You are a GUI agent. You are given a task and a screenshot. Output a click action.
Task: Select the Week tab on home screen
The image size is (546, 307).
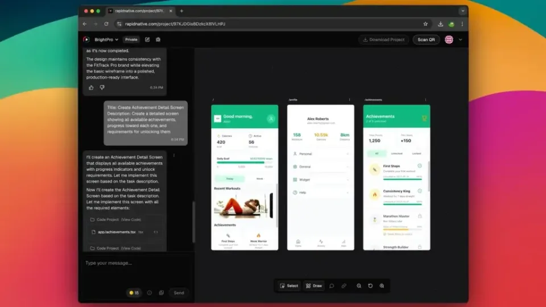coord(260,179)
